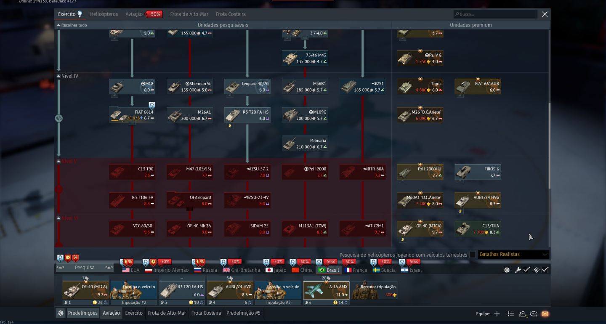Open the Batalhas Realistas dropdown
The width and height of the screenshot is (606, 324).
[x=513, y=255]
